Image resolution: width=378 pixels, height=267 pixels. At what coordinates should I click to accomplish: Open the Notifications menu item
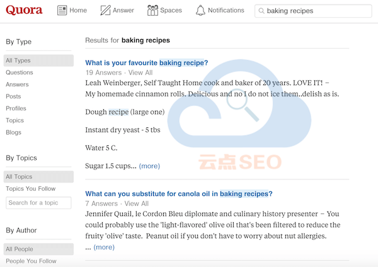[220, 10]
